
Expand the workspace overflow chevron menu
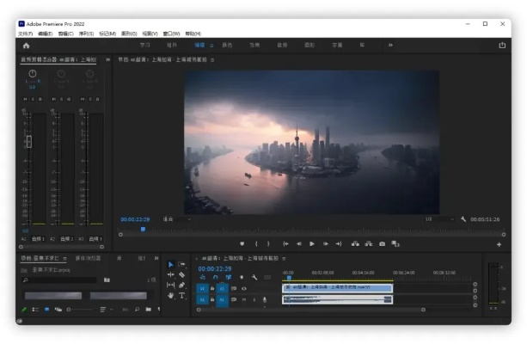390,45
